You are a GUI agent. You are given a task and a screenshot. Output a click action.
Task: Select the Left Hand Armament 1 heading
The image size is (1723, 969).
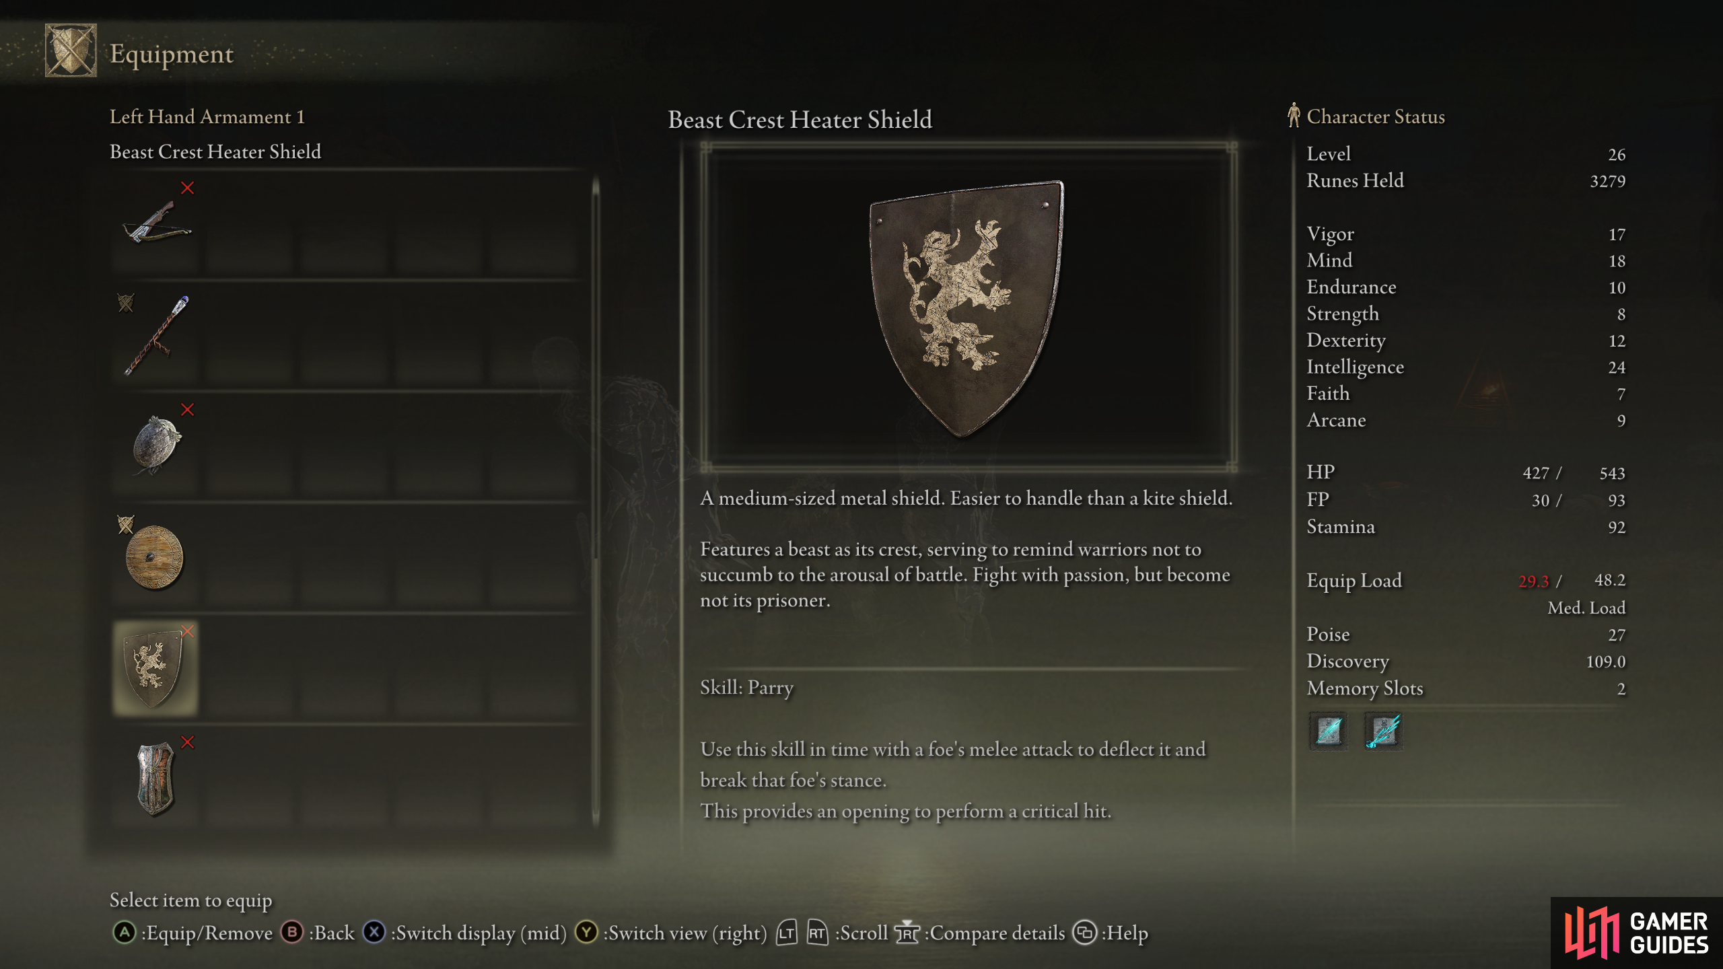pyautogui.click(x=207, y=116)
